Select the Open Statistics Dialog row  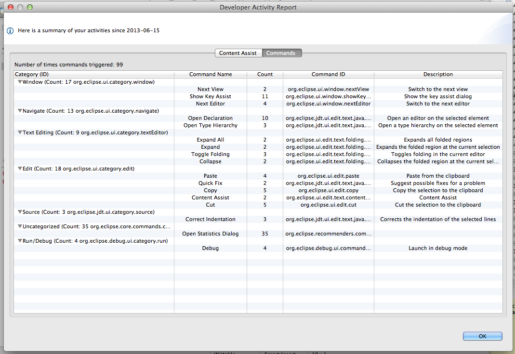click(x=211, y=234)
